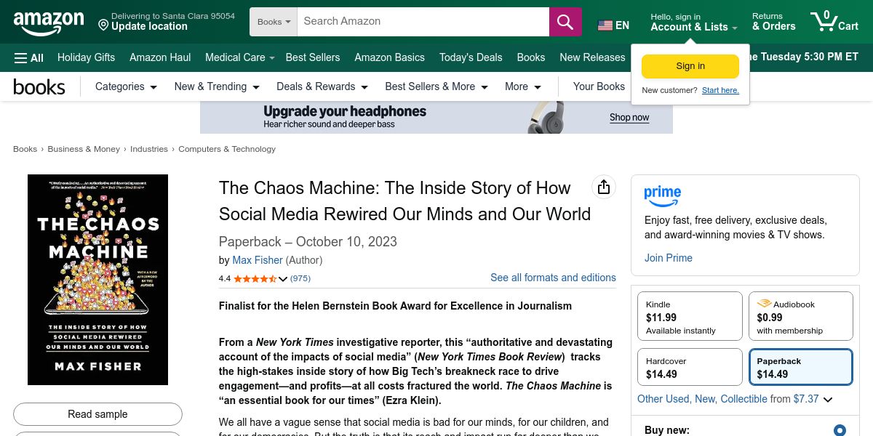This screenshot has width=873, height=436.
Task: Open the Books search category dropdown
Action: (274, 22)
